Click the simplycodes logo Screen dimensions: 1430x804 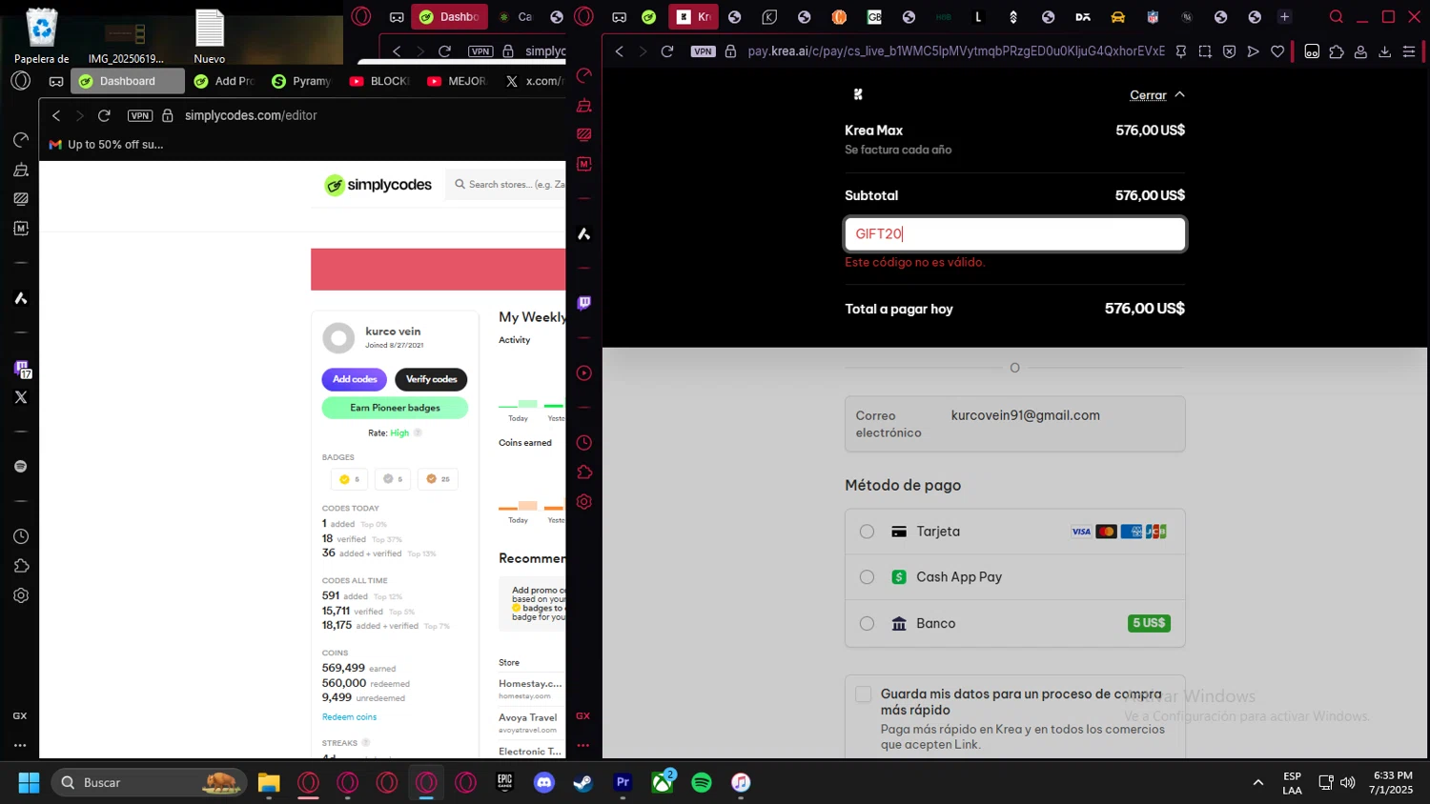[x=378, y=185]
